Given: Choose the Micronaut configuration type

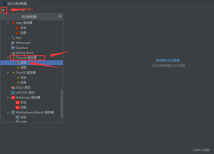Looking at the screenshot, I should click(32, 43).
